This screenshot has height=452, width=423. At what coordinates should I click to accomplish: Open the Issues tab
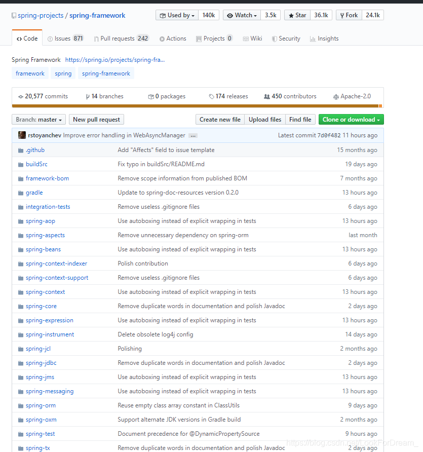[x=66, y=39]
